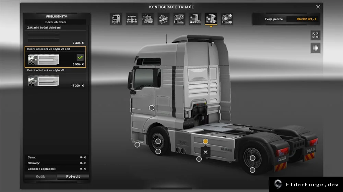Dismiss side skirt selection with X icon

tap(205, 152)
